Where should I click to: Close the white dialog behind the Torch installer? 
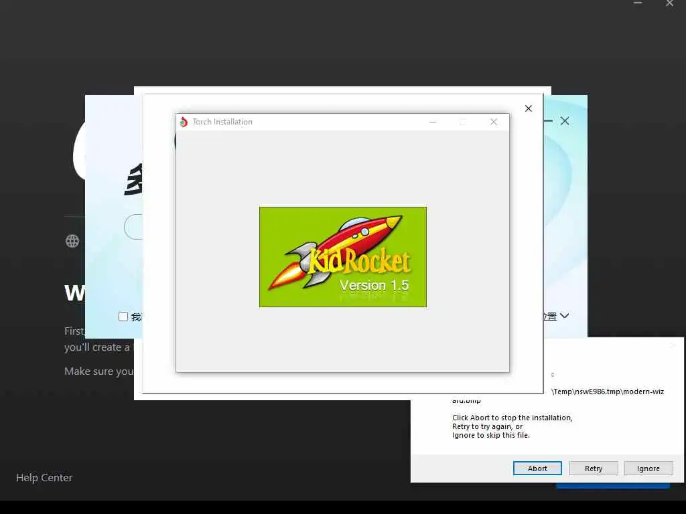point(529,108)
